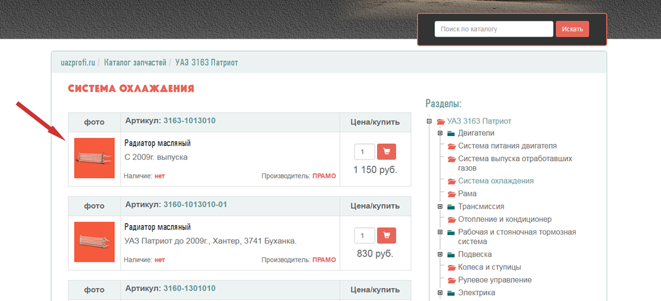Click the price text 1 150 руб.
Image resolution: width=661 pixels, height=301 pixels.
pos(375,170)
